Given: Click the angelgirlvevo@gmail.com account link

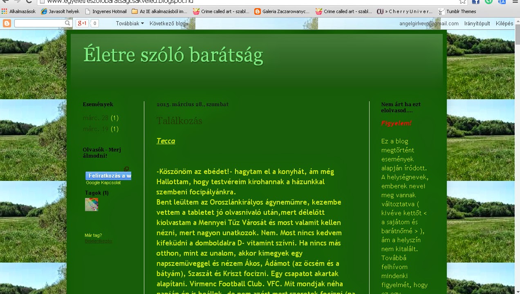Looking at the screenshot, I should coord(429,24).
